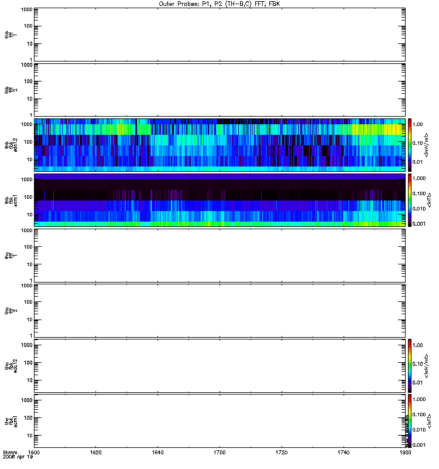Viewport: 439px width, 469px height.
Task: Click the "1600" time axis label
Action: tap(34, 452)
